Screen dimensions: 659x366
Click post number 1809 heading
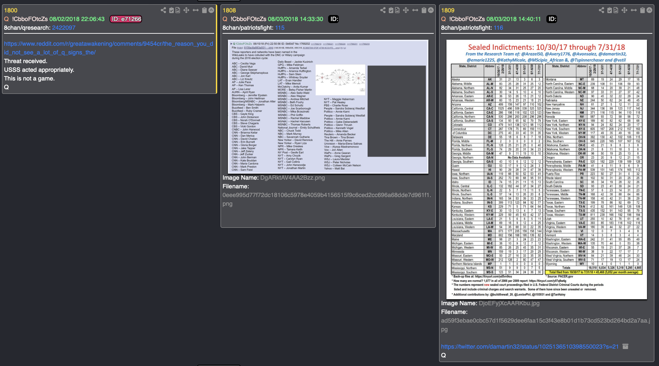click(x=448, y=10)
